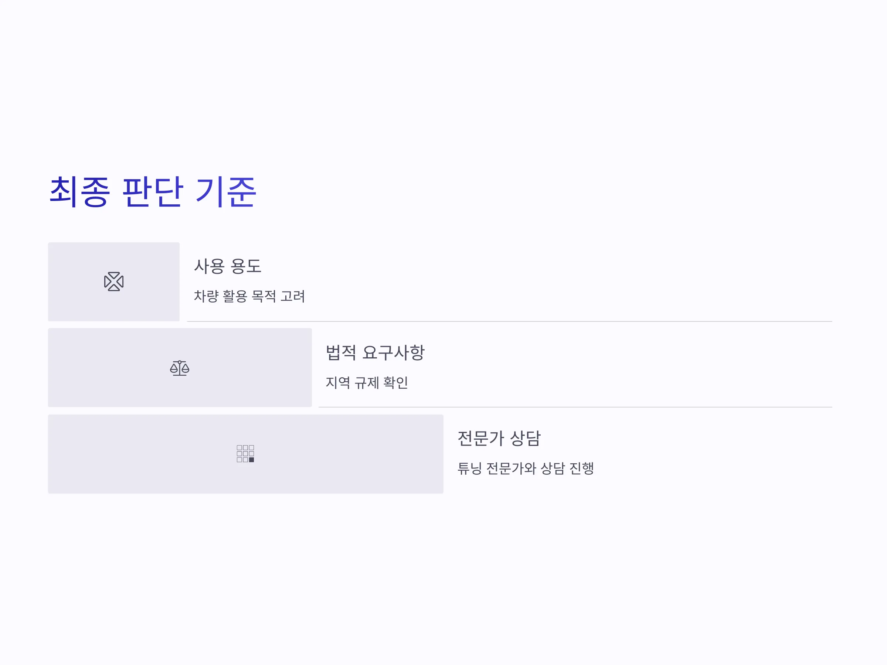Select the gray block beside 사용 용도
The image size is (887, 665).
pyautogui.click(x=114, y=282)
